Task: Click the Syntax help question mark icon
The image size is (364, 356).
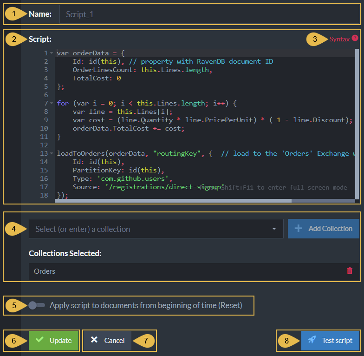Action: pyautogui.click(x=355, y=38)
